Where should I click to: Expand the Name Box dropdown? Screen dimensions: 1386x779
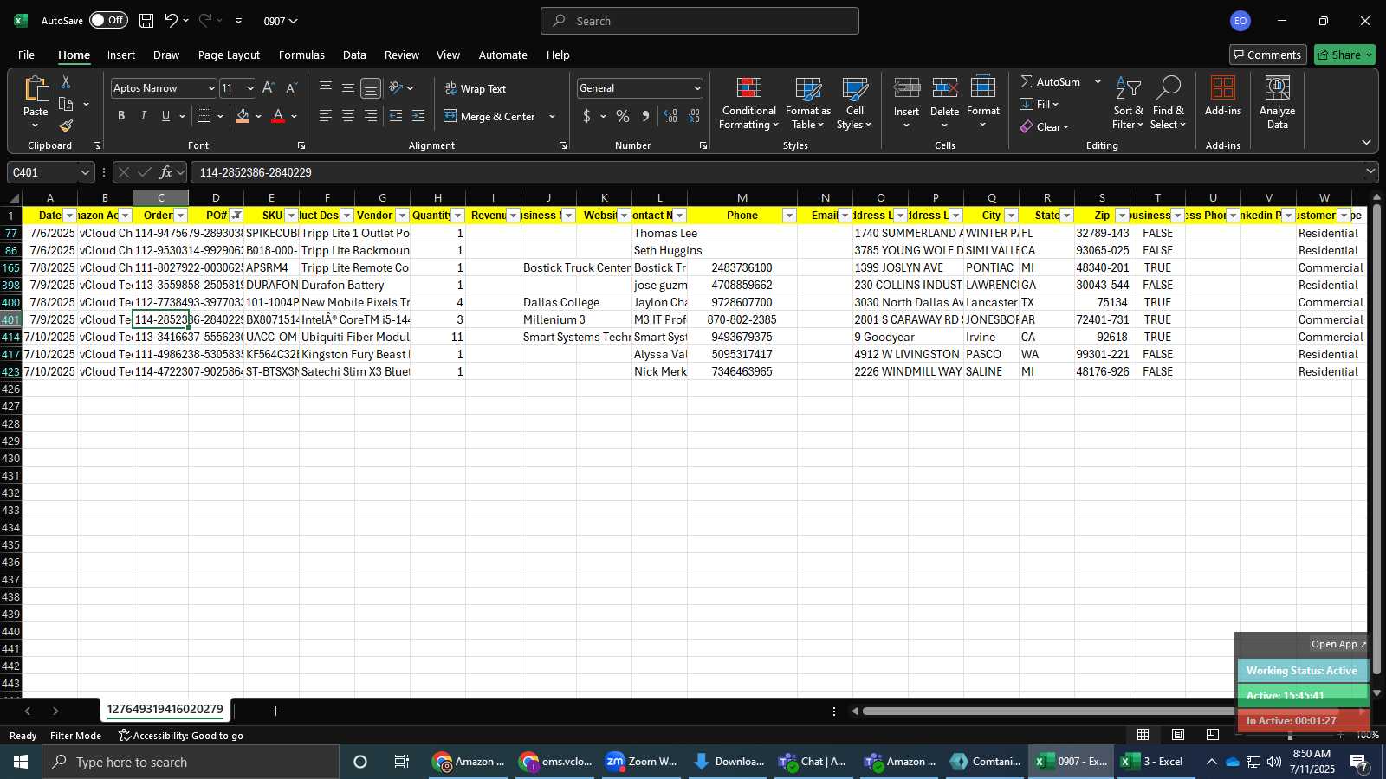[84, 172]
